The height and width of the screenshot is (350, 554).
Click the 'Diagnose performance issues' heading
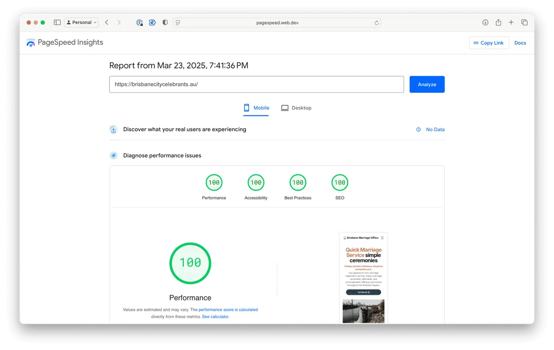tap(162, 156)
